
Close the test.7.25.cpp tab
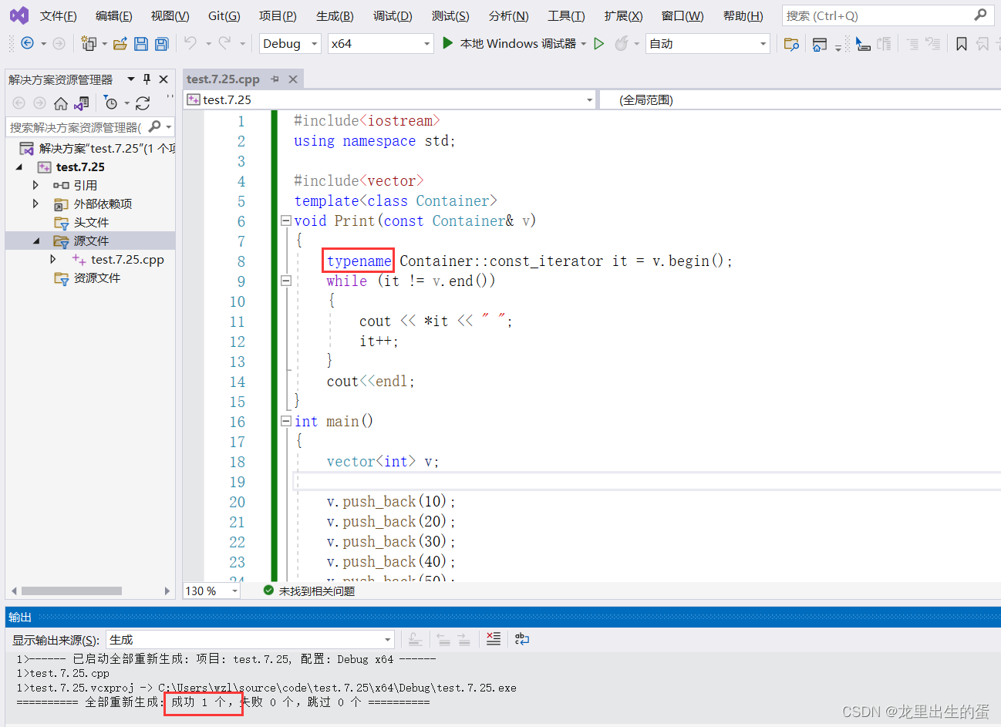pyautogui.click(x=293, y=79)
